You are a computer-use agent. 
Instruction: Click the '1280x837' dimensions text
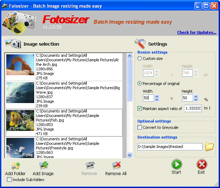44,97
